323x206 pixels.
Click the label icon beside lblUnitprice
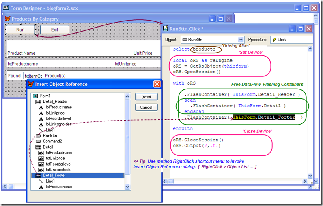(41, 113)
